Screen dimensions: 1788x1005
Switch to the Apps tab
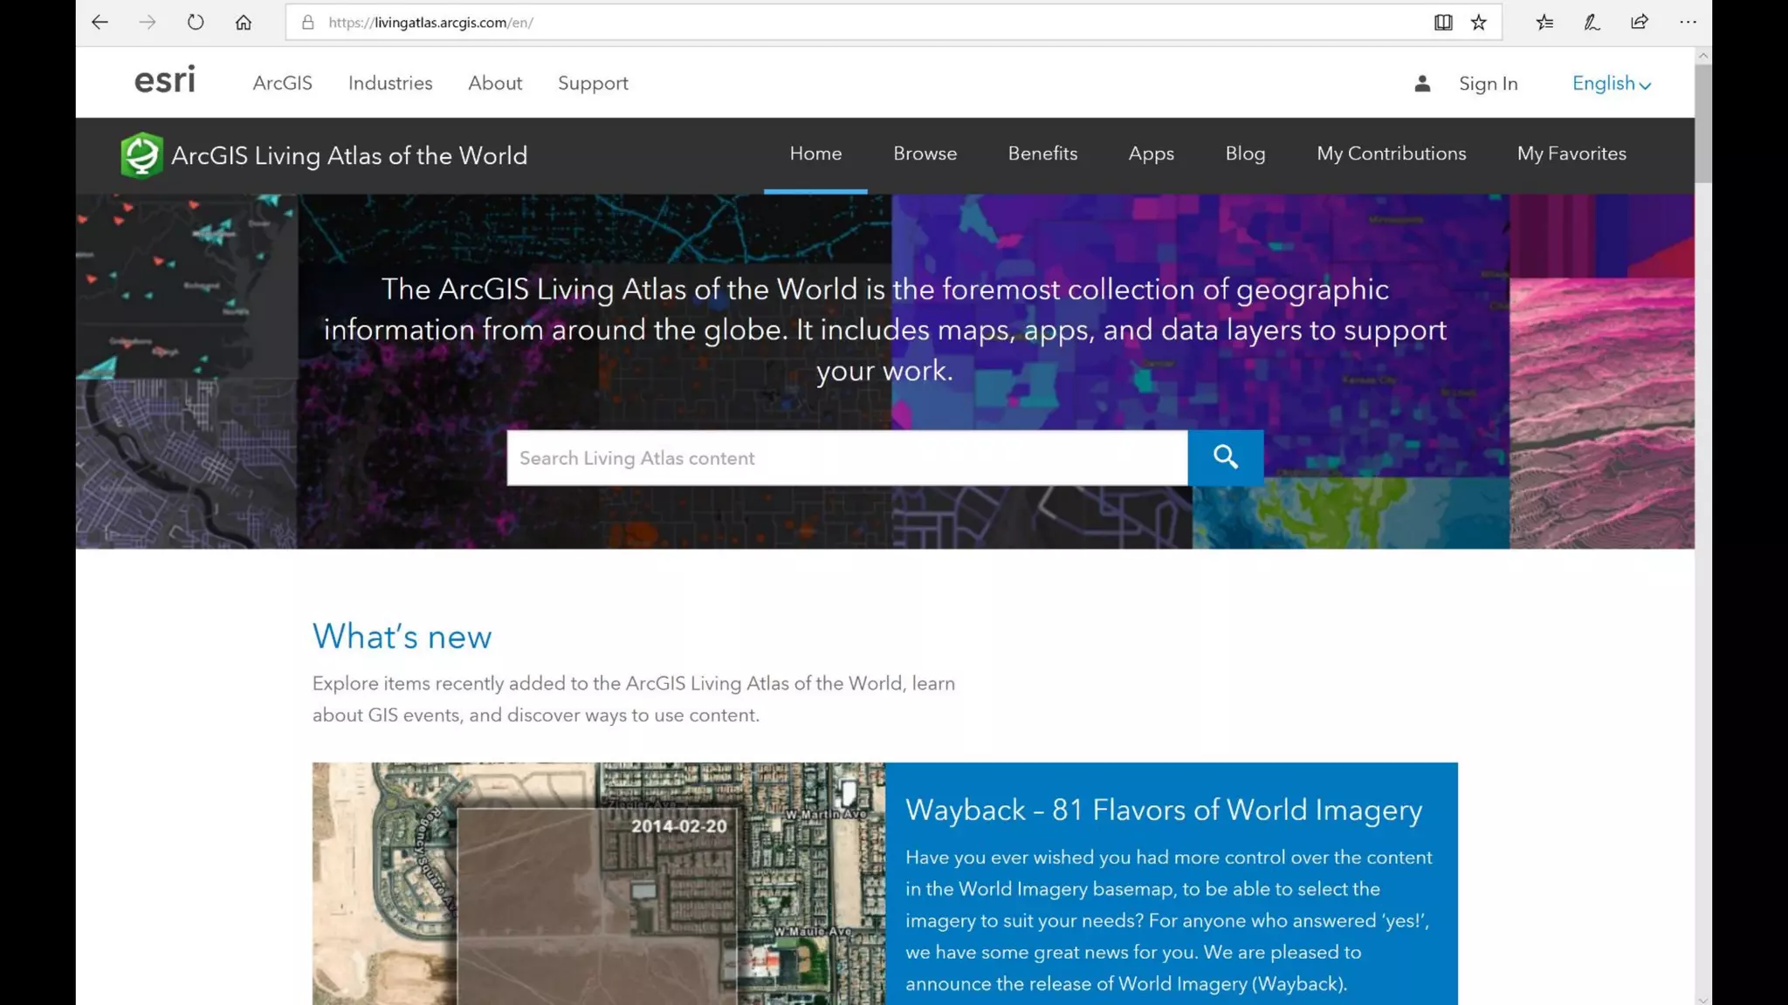click(1151, 154)
